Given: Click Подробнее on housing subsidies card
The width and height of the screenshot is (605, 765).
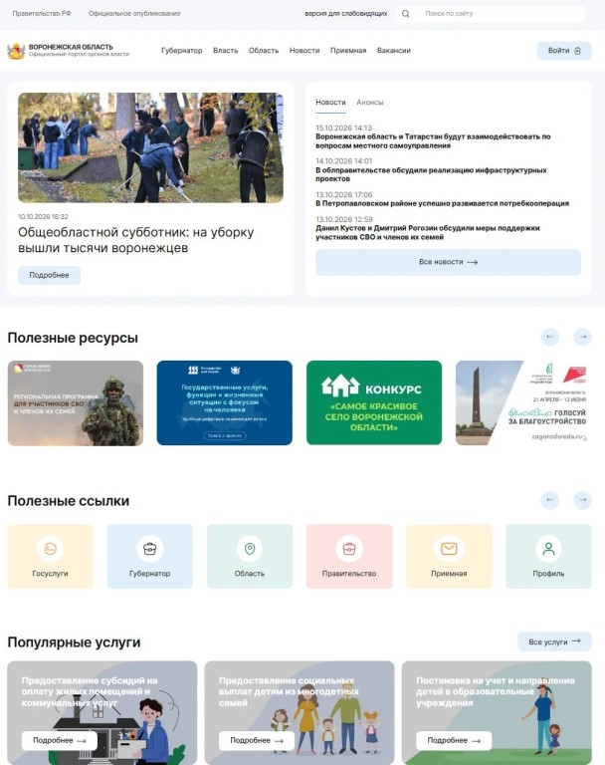Looking at the screenshot, I should [60, 741].
